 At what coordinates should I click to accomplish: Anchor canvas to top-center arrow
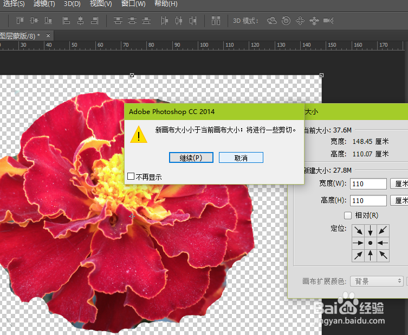click(370, 230)
